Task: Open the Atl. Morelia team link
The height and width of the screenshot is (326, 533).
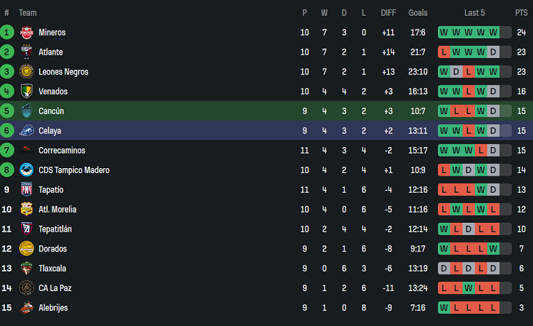Action: pos(57,209)
